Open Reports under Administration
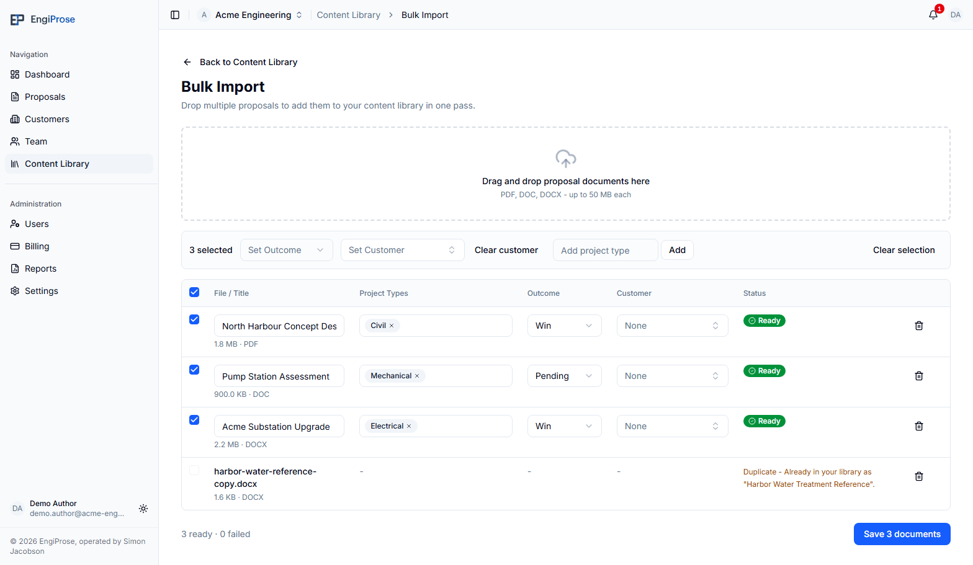The height and width of the screenshot is (565, 973). tap(79, 269)
